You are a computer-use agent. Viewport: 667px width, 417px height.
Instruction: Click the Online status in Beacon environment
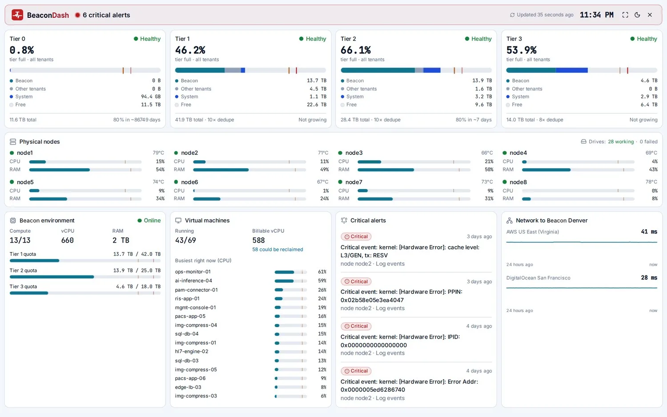click(149, 220)
